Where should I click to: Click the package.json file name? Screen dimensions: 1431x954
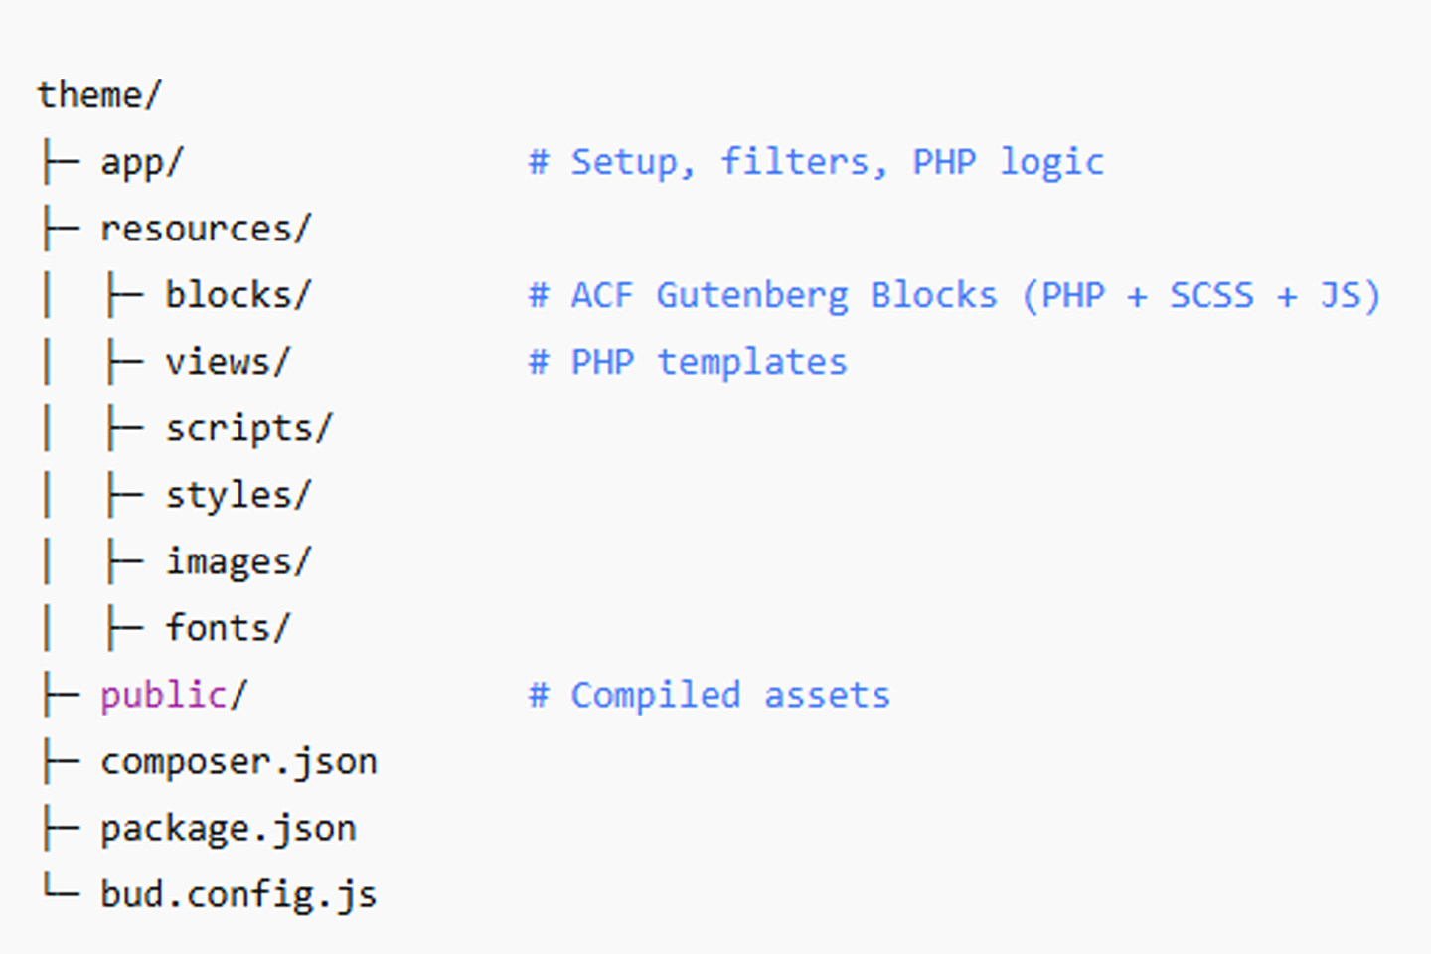coord(228,829)
